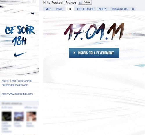Switch to the Infos tab
This screenshot has height=135, width=145.
(59, 9)
